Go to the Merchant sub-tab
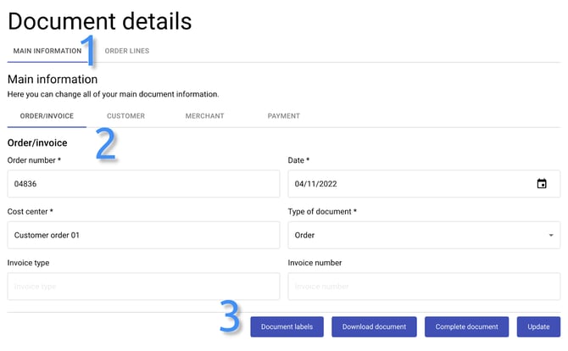 [204, 116]
